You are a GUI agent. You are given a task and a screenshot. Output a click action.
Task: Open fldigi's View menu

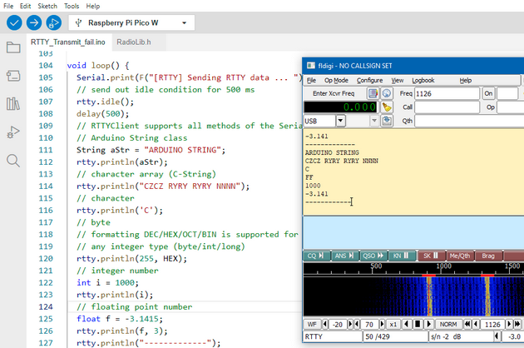[398, 80]
